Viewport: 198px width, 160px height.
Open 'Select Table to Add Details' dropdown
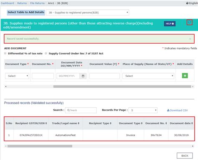[87, 13]
